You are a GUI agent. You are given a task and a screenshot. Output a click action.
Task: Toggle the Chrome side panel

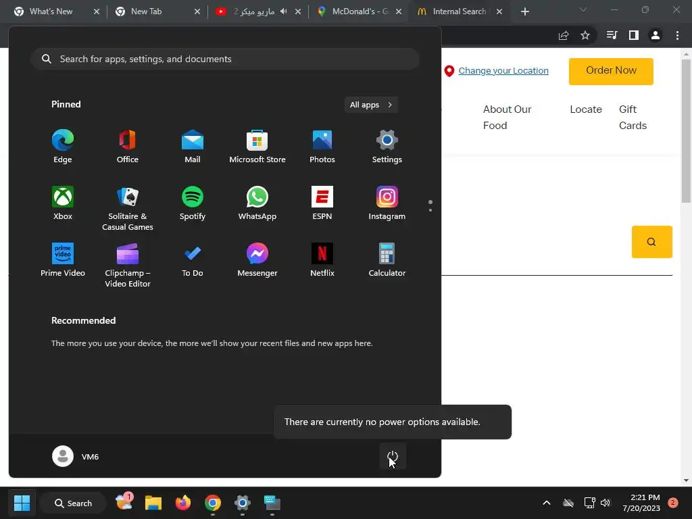[x=634, y=35]
